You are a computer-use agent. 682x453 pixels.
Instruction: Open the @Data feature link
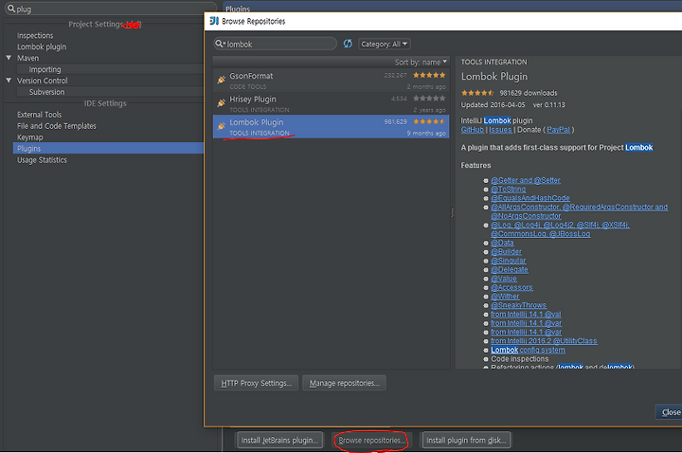[502, 243]
